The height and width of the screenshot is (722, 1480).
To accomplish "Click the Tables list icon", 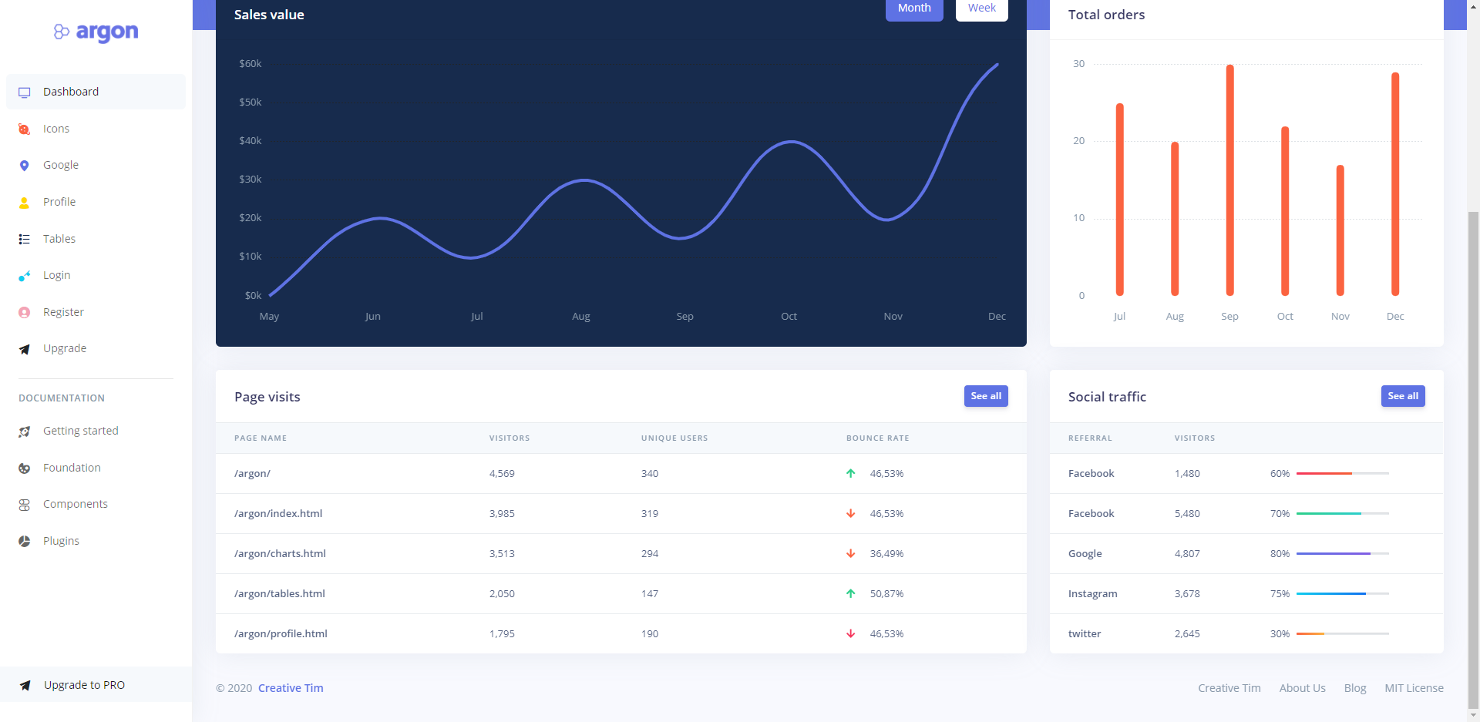I will click(25, 240).
